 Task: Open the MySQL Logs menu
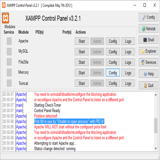tap(128, 52)
